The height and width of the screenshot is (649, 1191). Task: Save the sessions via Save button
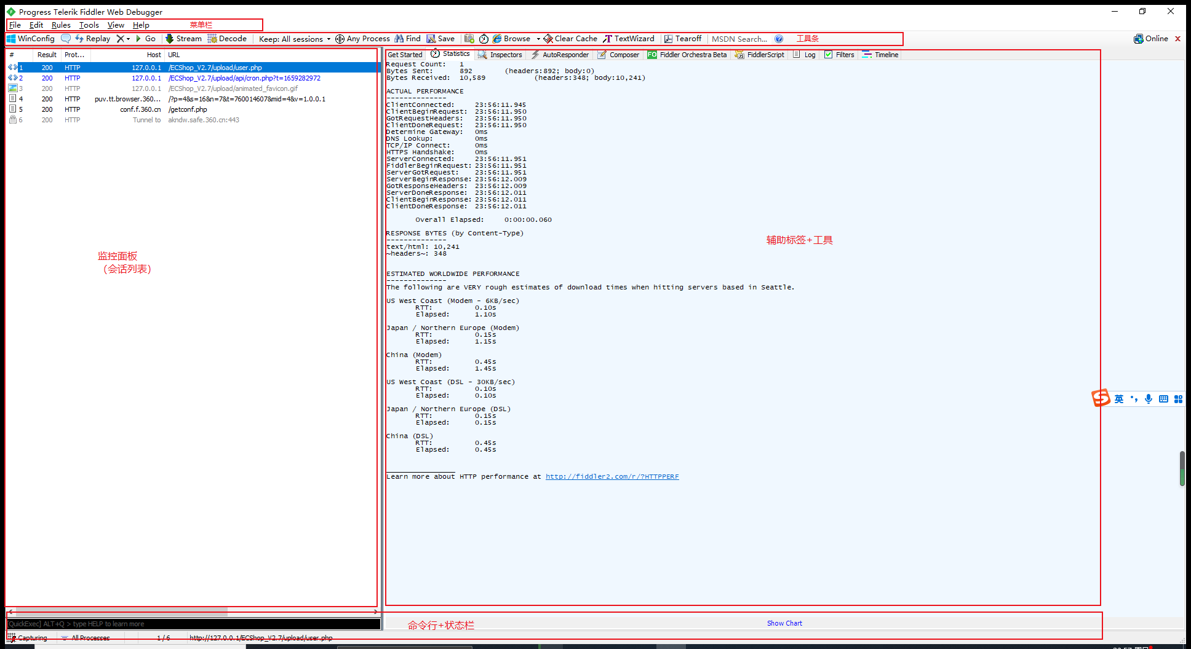point(440,39)
